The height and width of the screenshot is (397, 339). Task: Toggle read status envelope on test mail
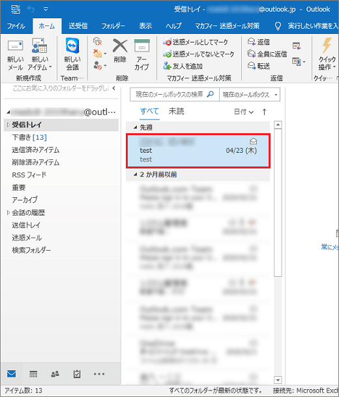[x=254, y=141]
